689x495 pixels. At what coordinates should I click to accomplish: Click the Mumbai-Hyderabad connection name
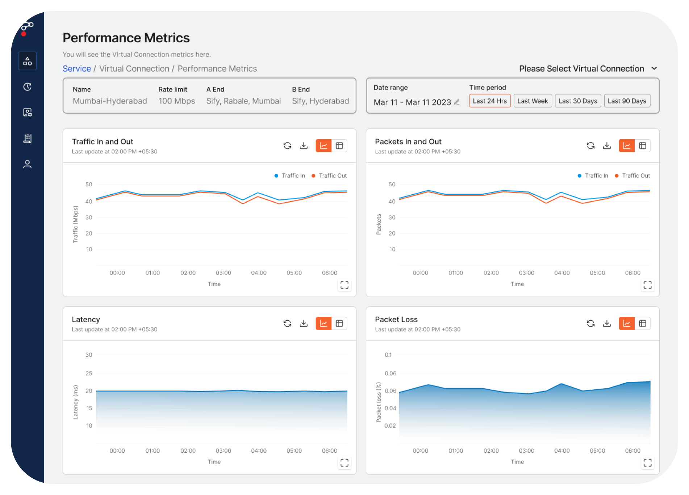(110, 101)
